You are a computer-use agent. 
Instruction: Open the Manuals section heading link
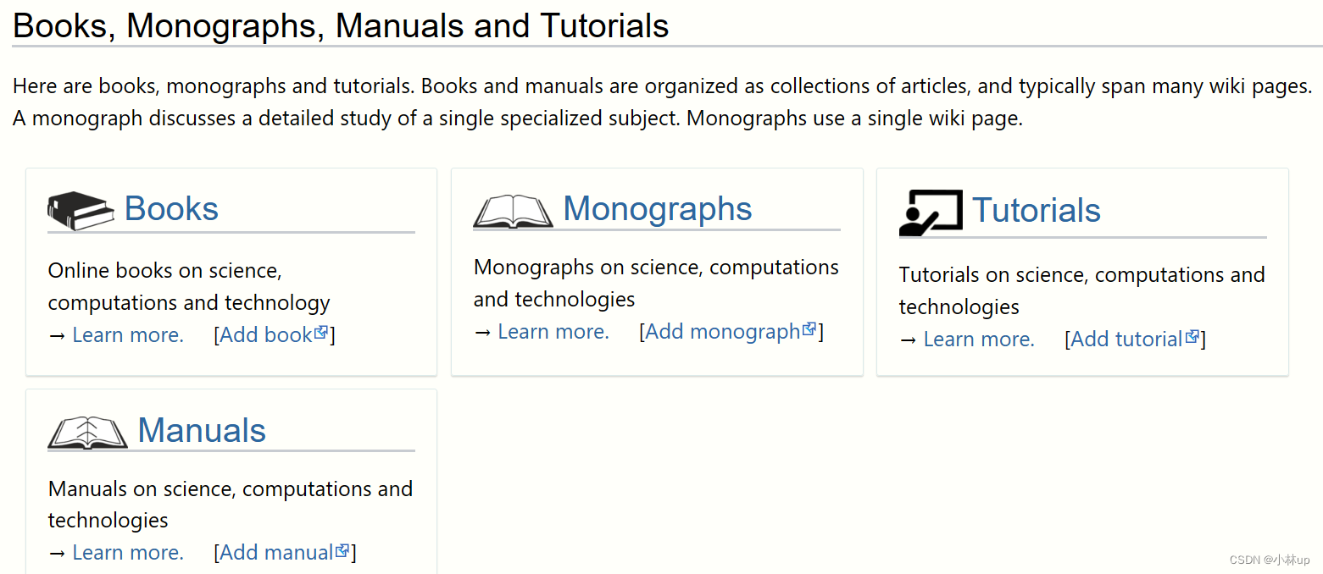pos(202,430)
